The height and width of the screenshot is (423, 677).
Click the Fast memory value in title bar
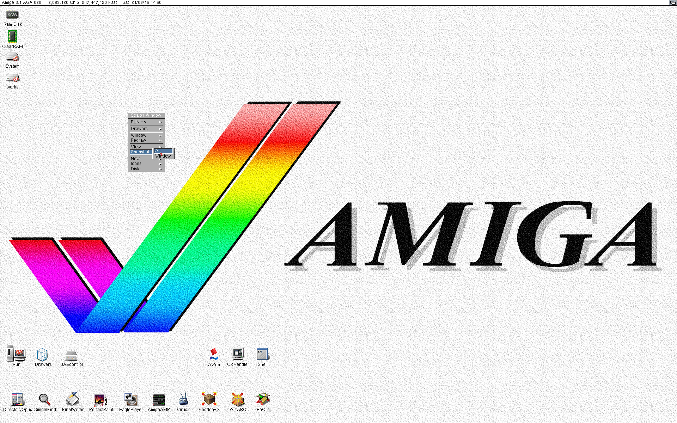pyautogui.click(x=99, y=2)
